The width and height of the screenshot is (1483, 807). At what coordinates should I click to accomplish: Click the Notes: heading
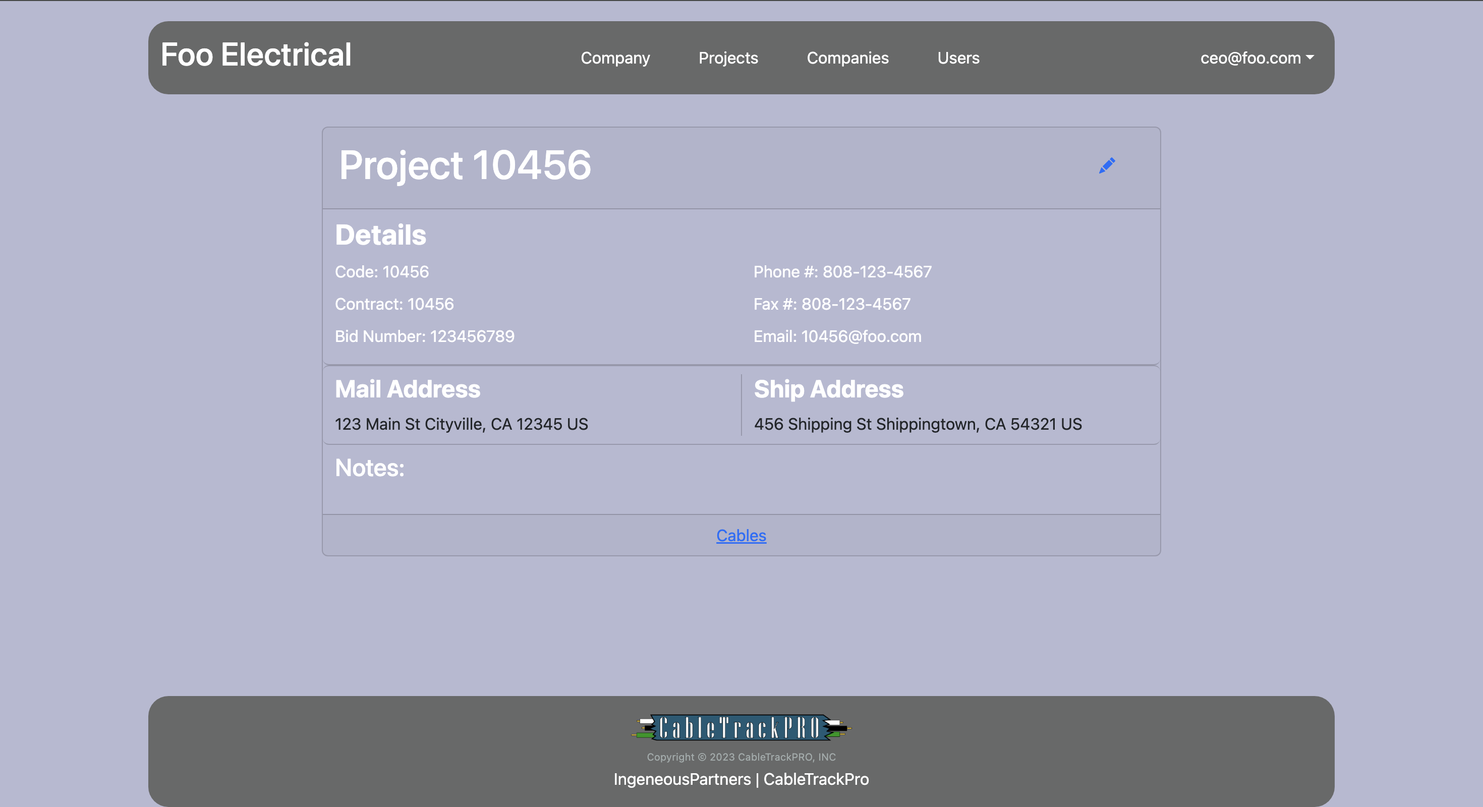pos(370,468)
